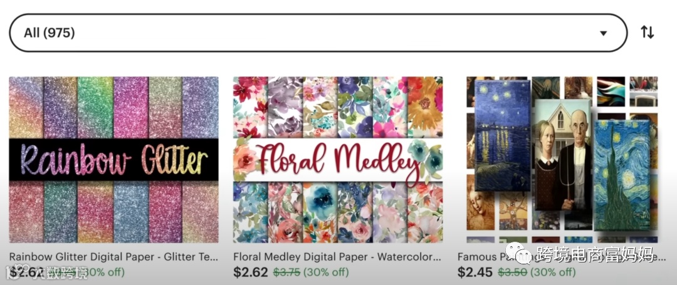
Task: Click the Famous Paintings listing title
Action: (562, 257)
